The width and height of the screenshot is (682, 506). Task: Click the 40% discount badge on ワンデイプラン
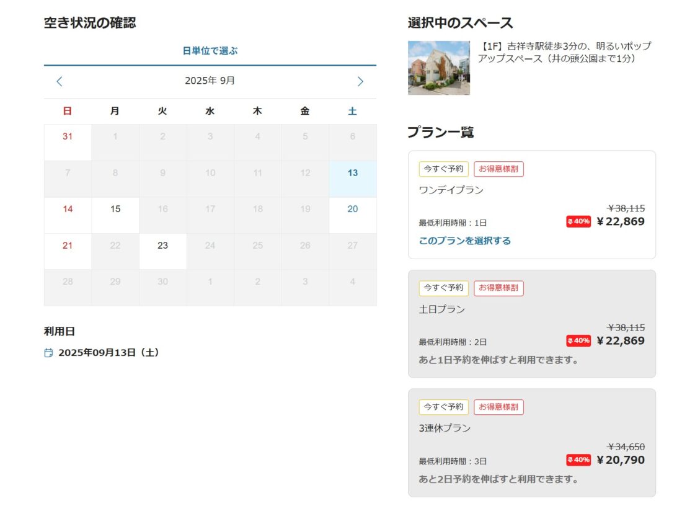pos(578,221)
